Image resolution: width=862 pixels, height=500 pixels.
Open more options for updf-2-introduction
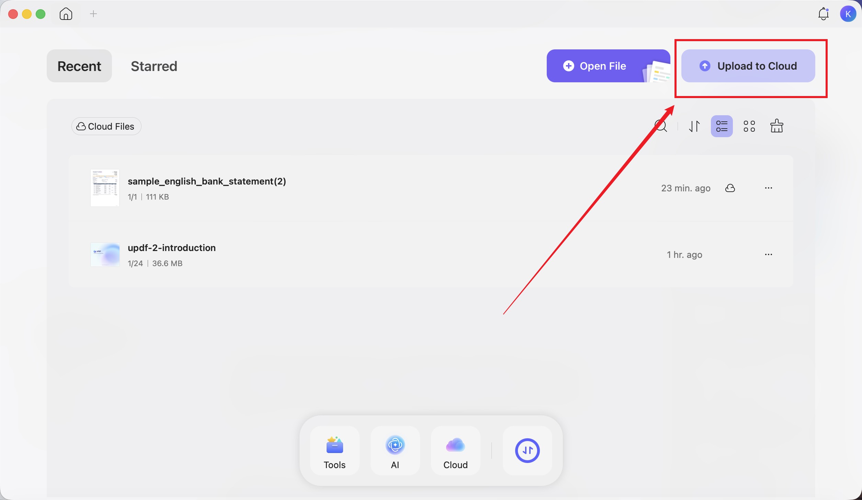[x=768, y=254]
